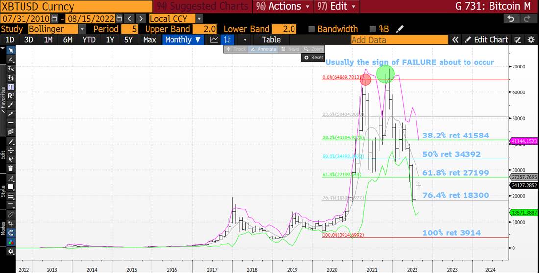539x273 pixels.
Task: Select the trend line tool
Action: pos(11,104)
